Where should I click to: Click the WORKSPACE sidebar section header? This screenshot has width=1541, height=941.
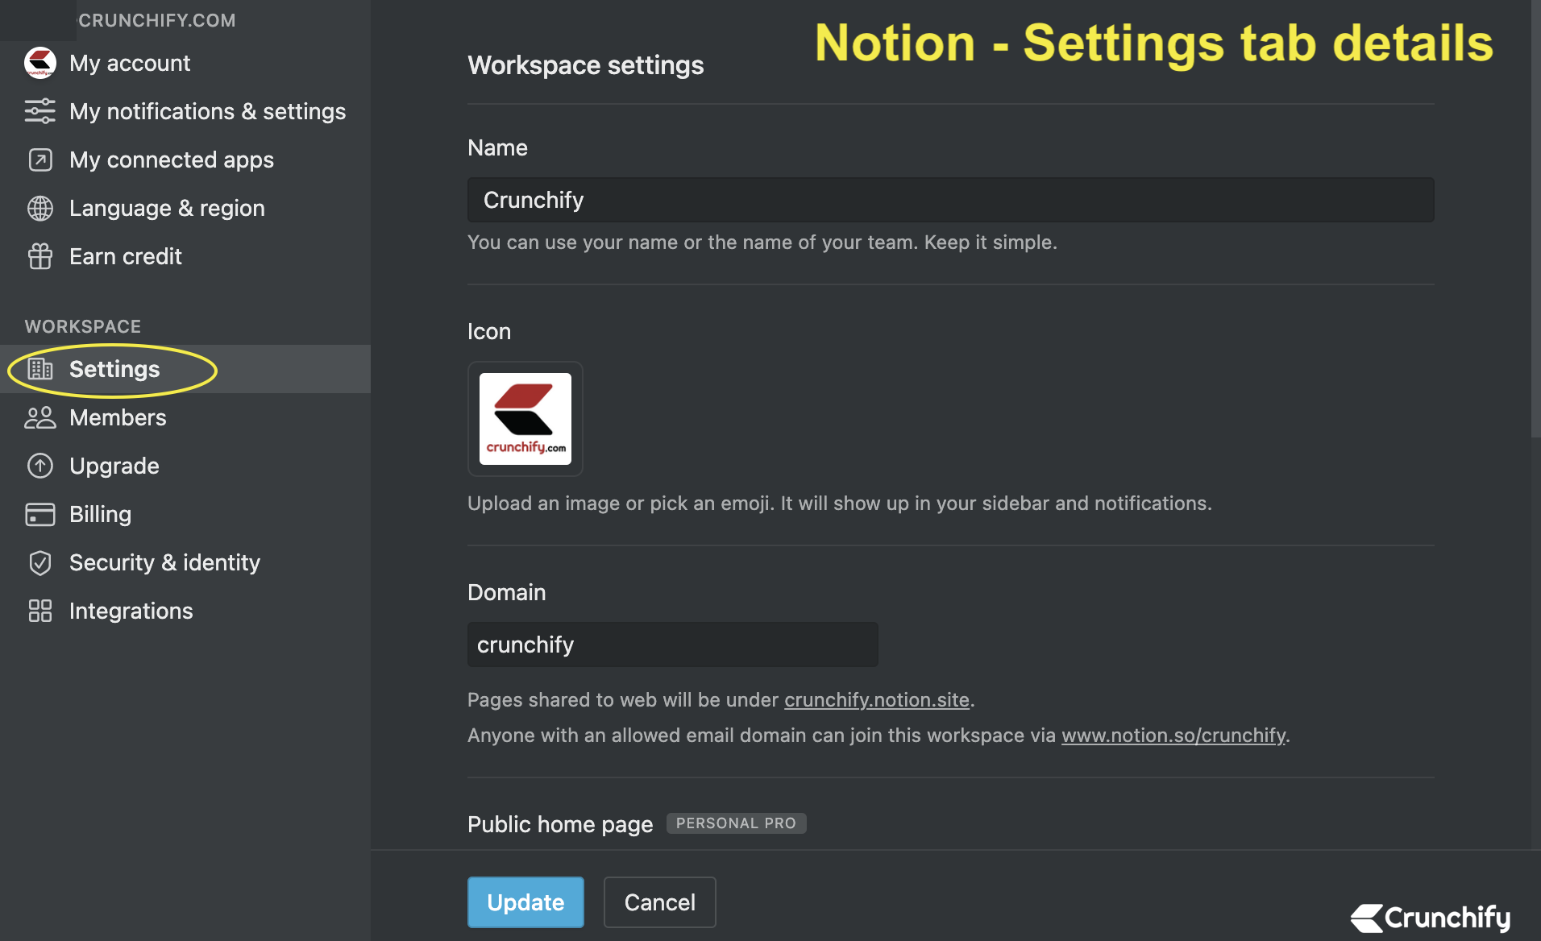tap(83, 326)
